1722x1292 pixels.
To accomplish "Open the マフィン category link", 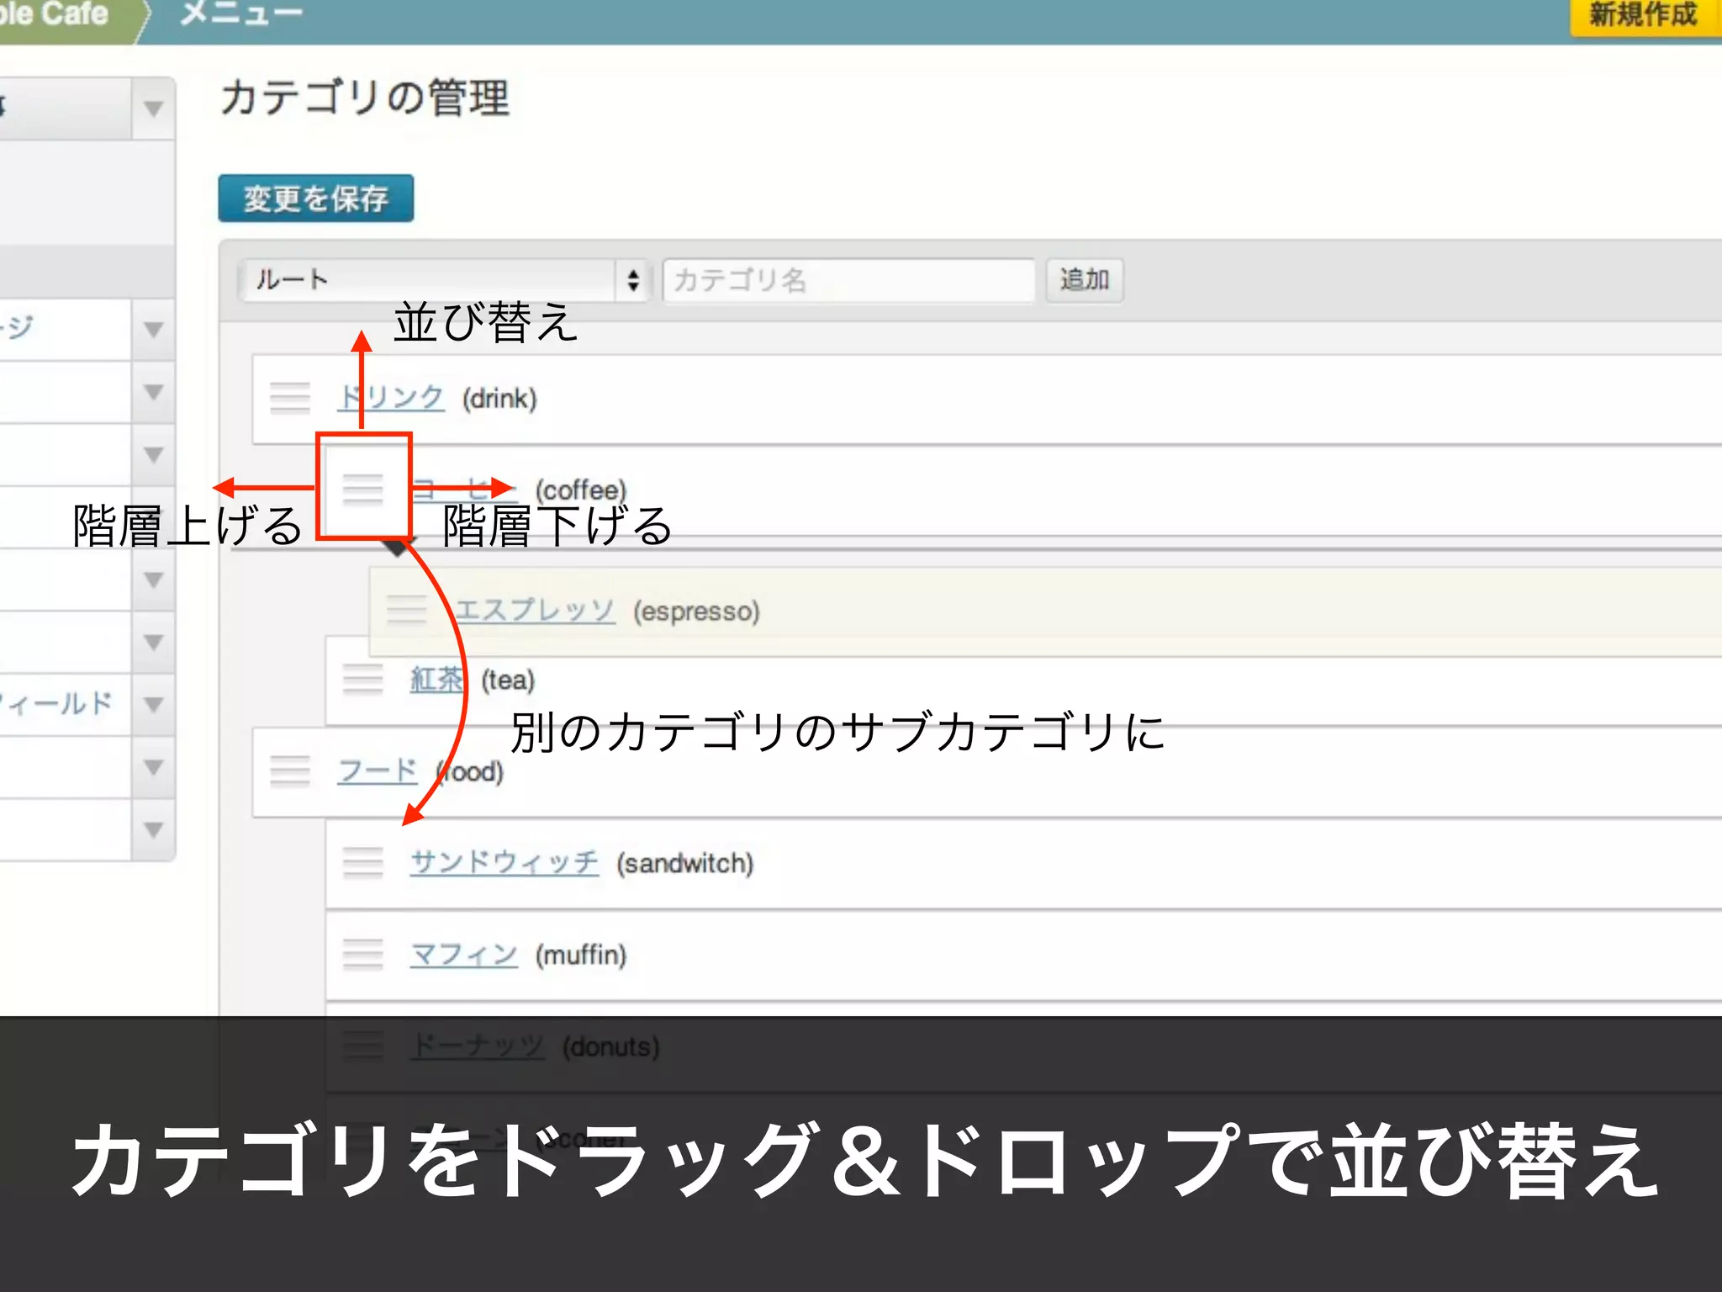I will pos(463,954).
